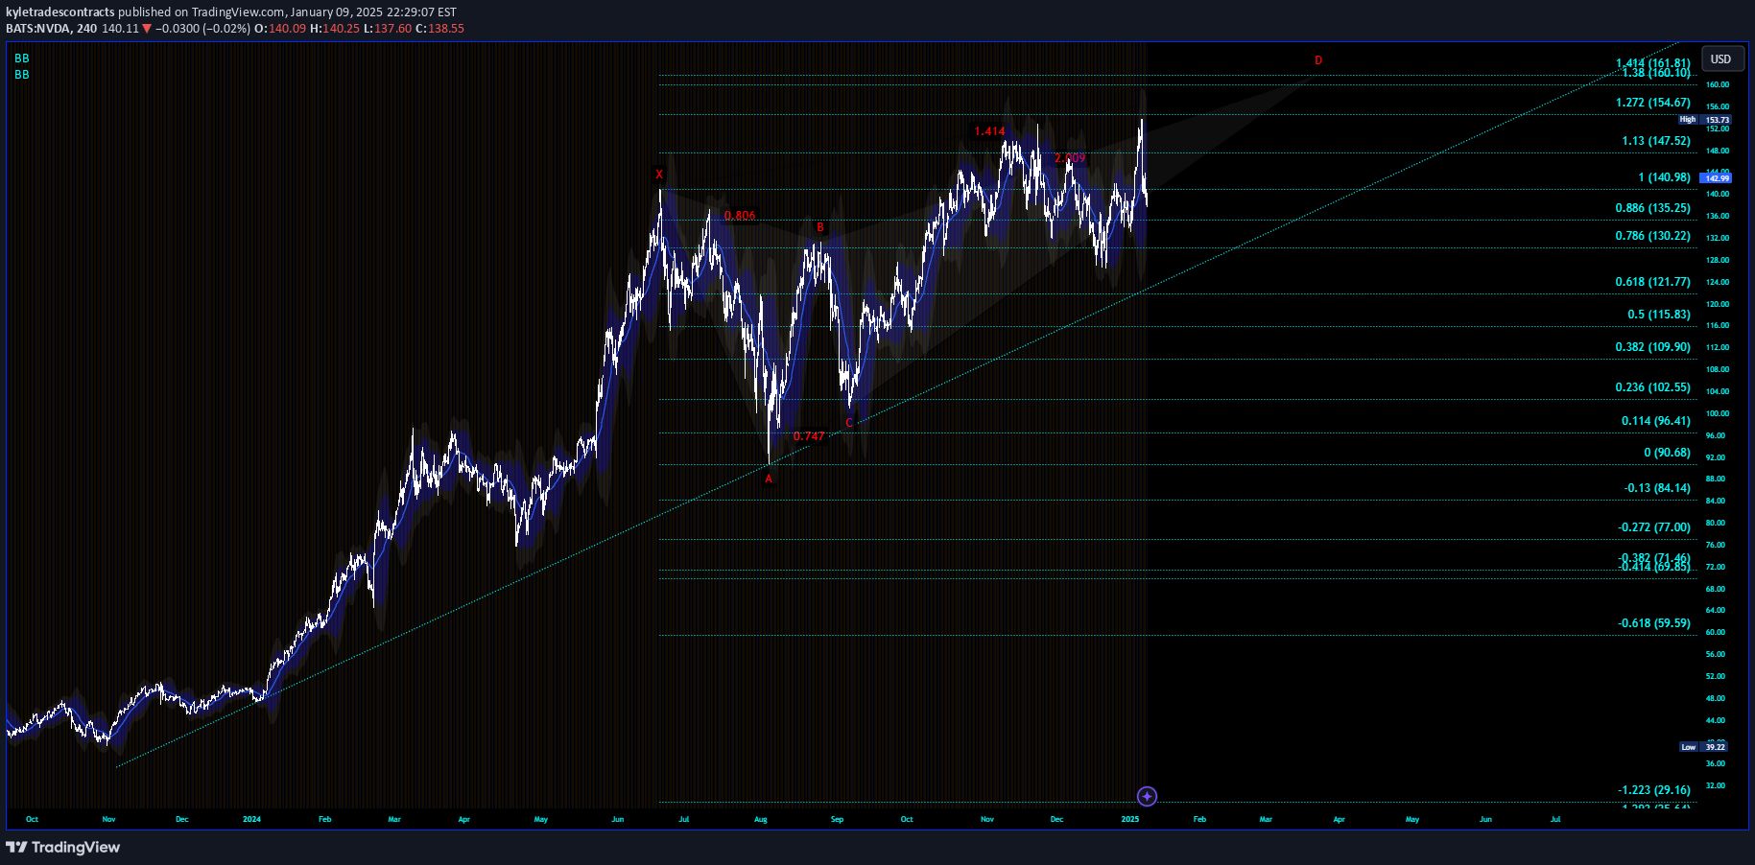The height and width of the screenshot is (865, 1755).
Task: Select the red C pattern point label
Action: (849, 423)
